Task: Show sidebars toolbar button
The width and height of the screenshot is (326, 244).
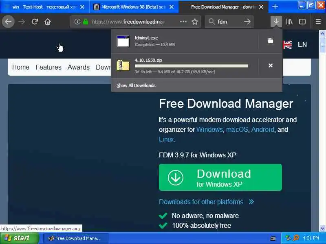Action: coord(302,22)
